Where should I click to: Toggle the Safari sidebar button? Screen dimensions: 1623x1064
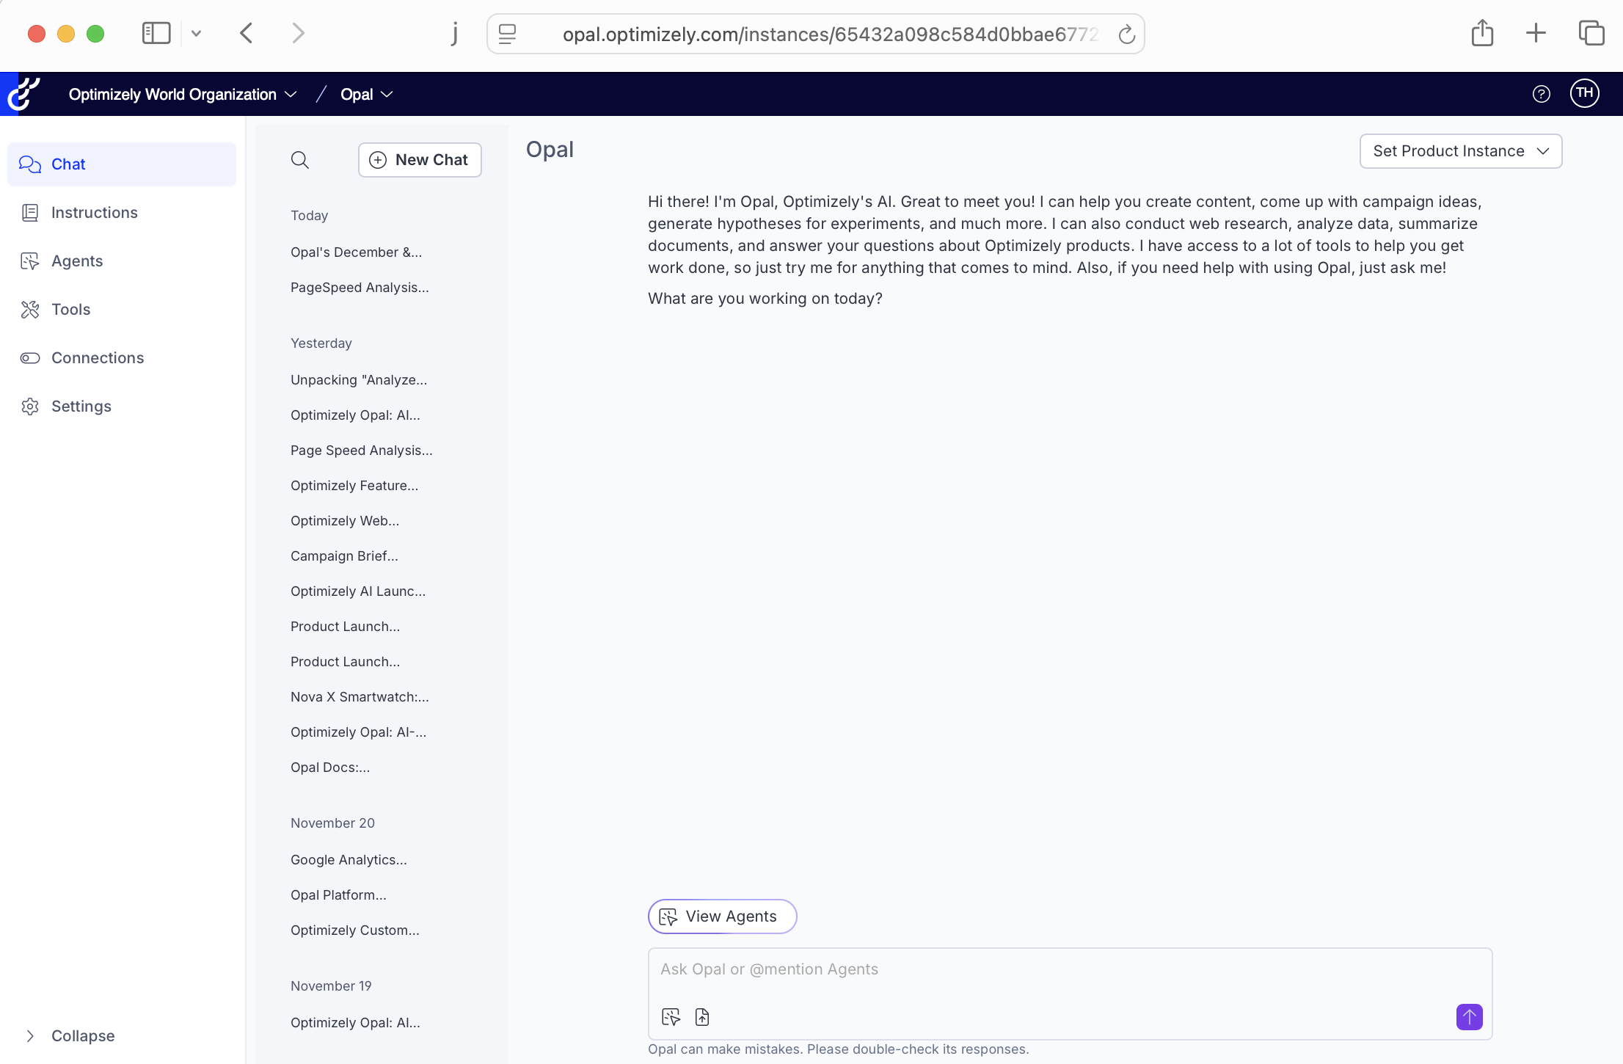click(156, 34)
